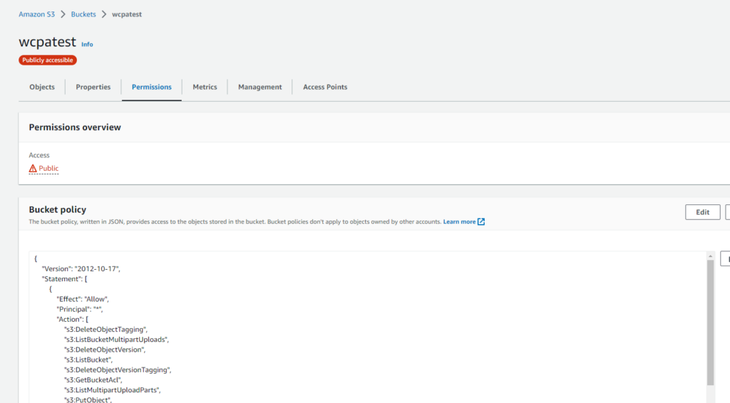Click inside the bucket policy JSON area
Viewport: 730px width, 403px height.
[356, 328]
